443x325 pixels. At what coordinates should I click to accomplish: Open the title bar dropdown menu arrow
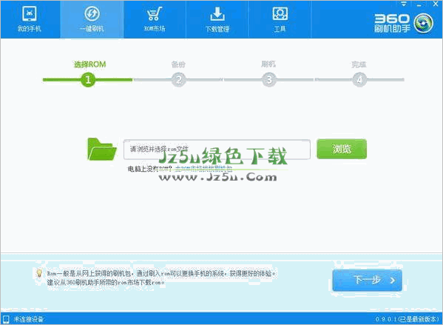(x=404, y=4)
